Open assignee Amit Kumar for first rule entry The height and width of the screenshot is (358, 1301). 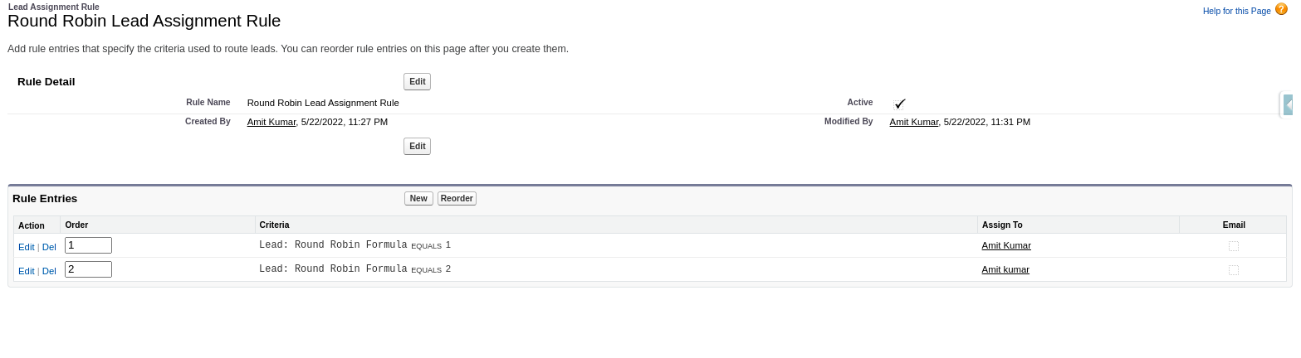[x=1006, y=245]
